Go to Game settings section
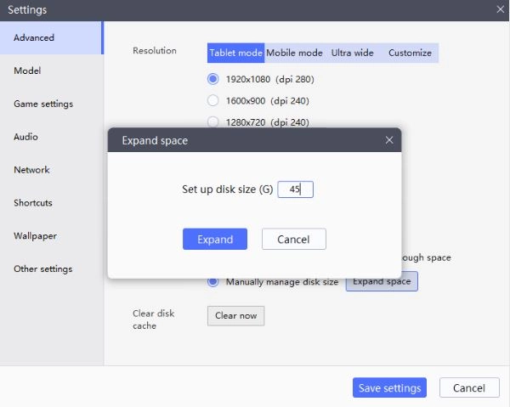The height and width of the screenshot is (407, 510). [x=43, y=104]
